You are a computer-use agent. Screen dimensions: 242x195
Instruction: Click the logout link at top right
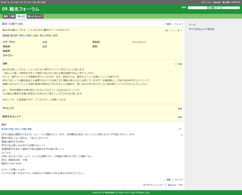click(x=236, y=2)
